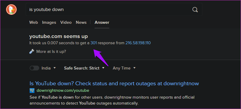Click the youtube.com seems up heading
The width and height of the screenshot is (241, 109).
59,37
